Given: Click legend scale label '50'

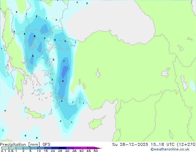Looking at the screenshot, I should pos(96,151).
